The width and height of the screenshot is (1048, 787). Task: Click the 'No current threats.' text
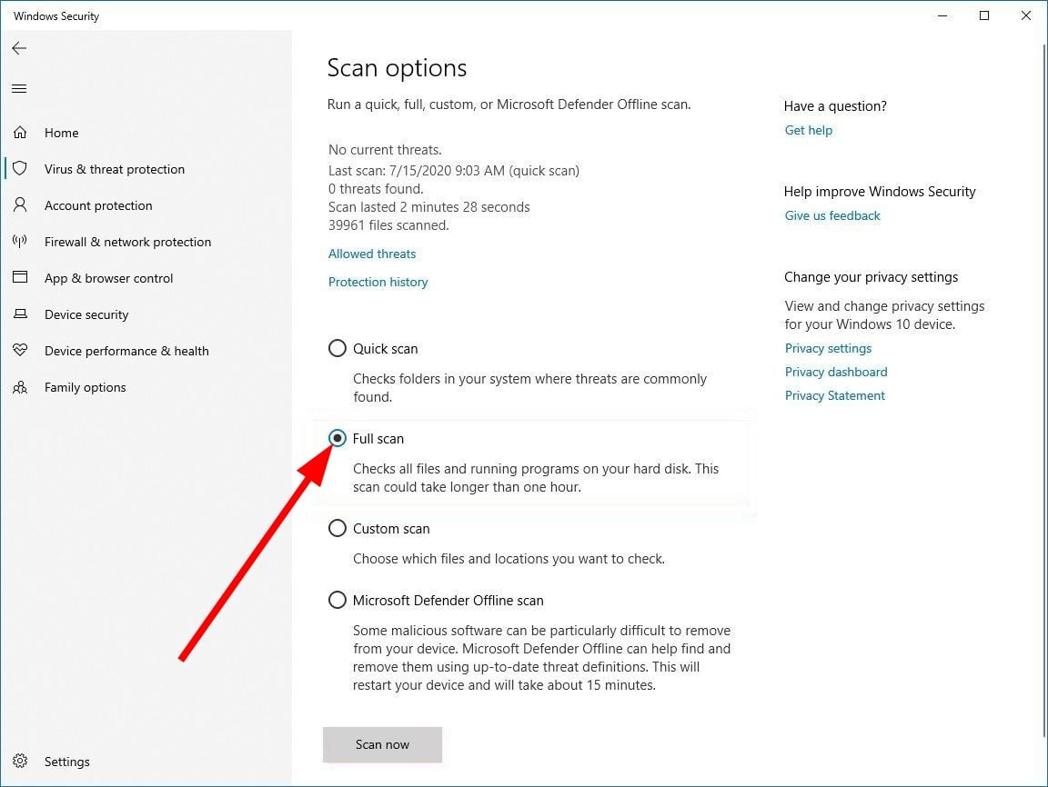pos(385,150)
